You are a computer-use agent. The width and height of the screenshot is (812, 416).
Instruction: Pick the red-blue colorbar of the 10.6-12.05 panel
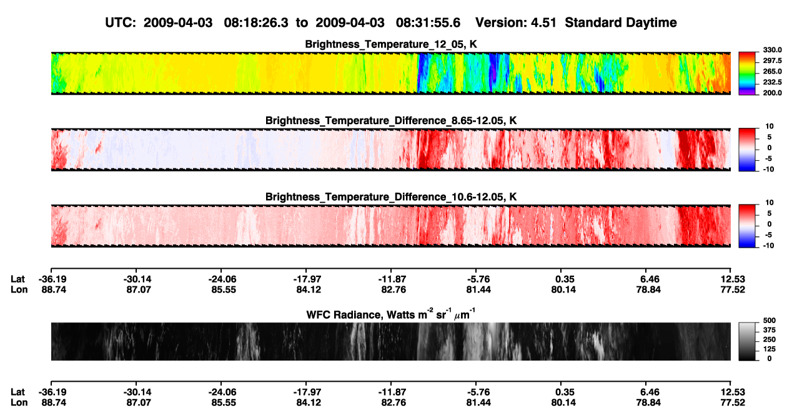(x=748, y=226)
